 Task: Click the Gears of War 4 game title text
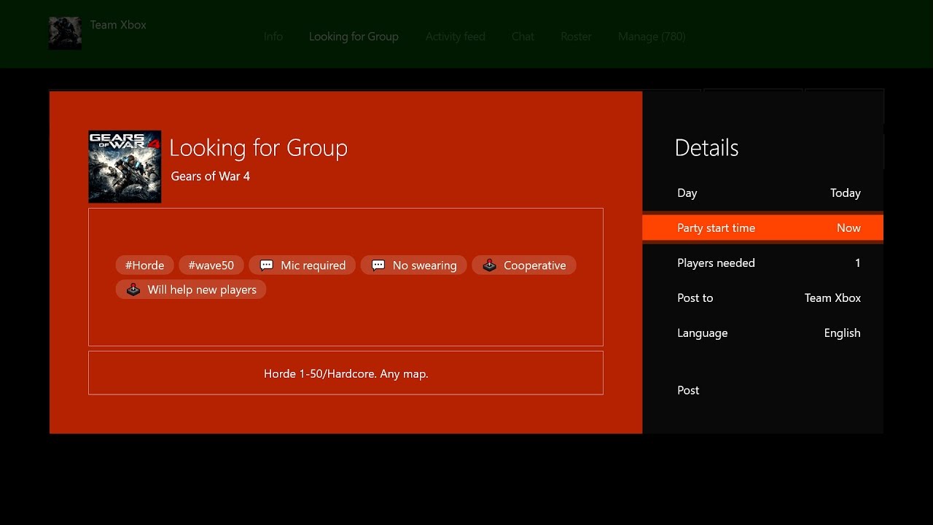[x=211, y=176]
